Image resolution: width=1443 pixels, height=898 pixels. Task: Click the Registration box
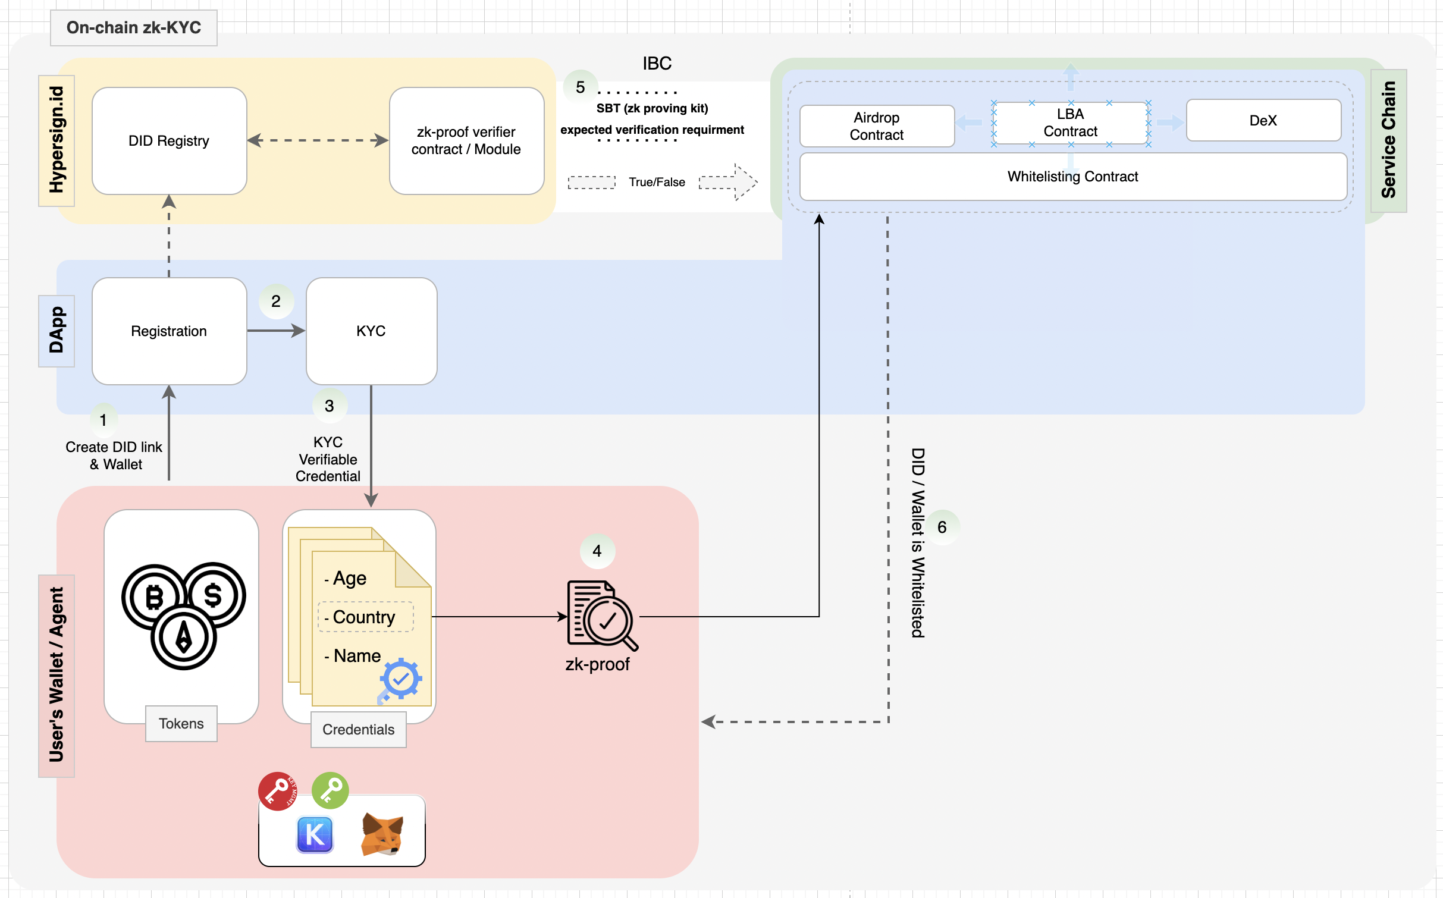pos(169,331)
